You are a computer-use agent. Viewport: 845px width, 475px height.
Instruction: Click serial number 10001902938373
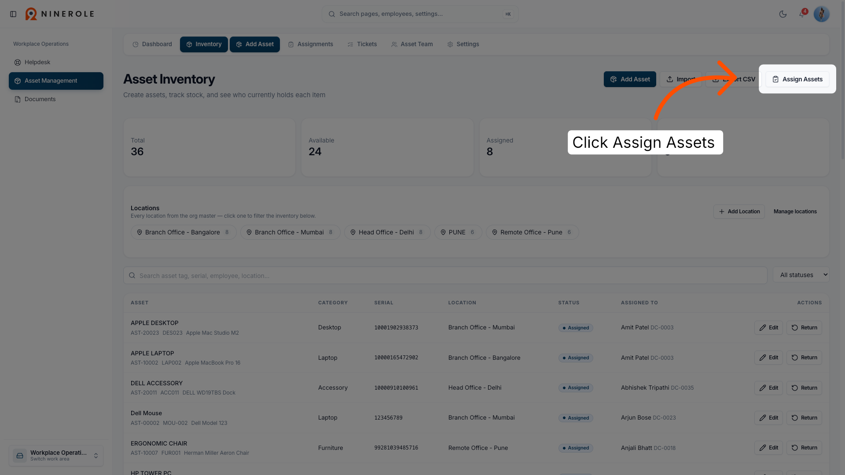tap(396, 328)
